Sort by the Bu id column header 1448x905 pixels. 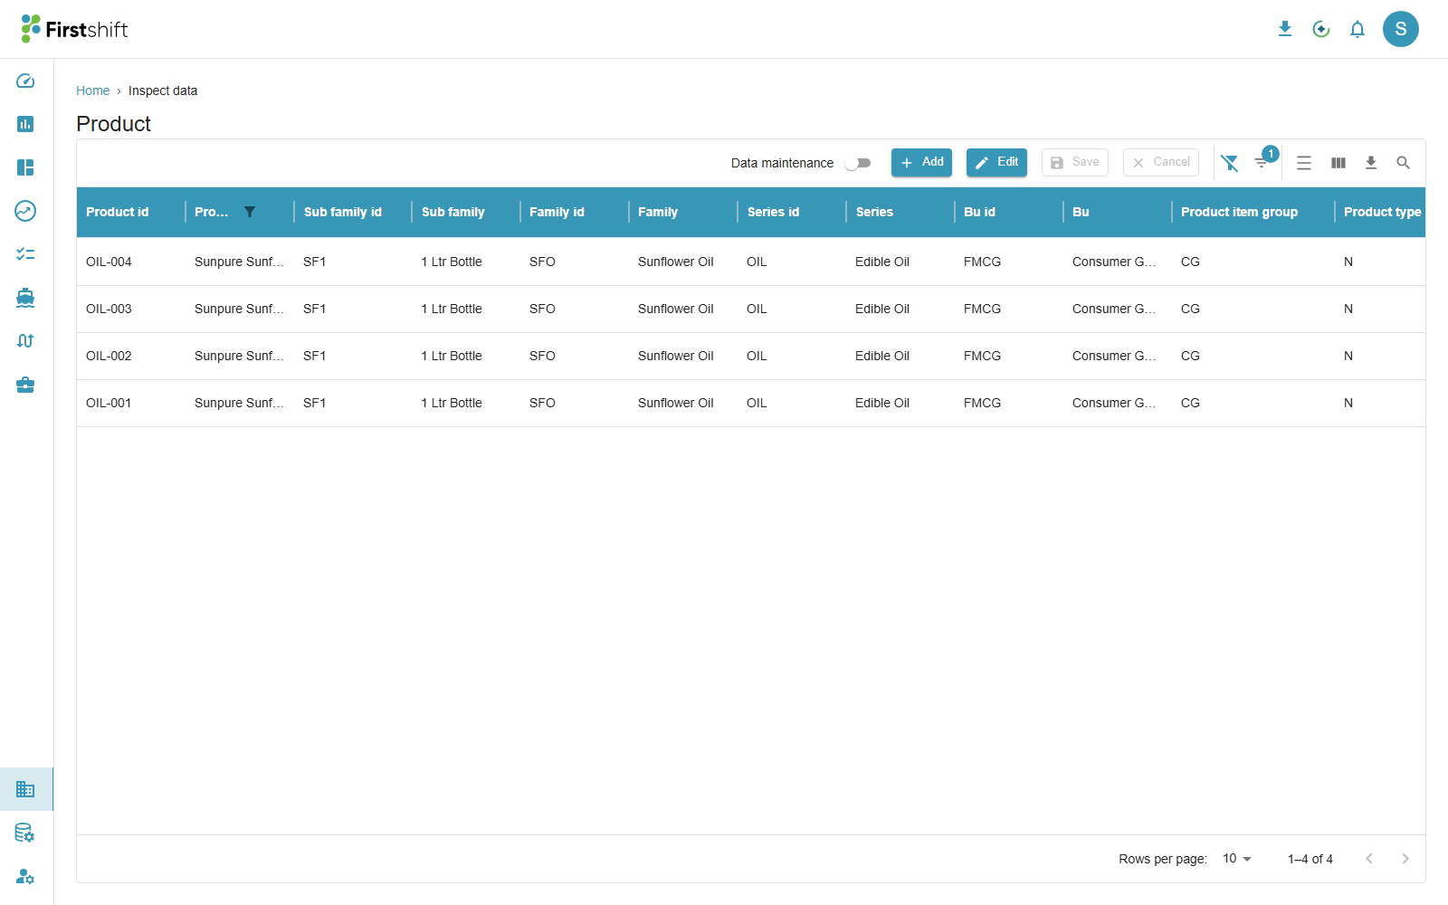(x=980, y=212)
